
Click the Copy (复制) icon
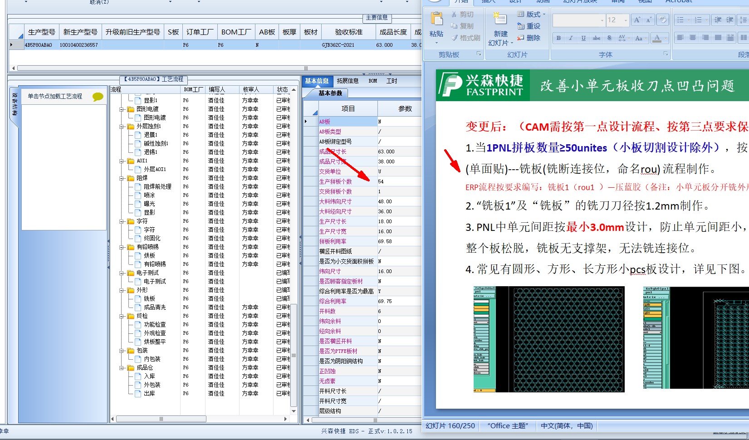pyautogui.click(x=454, y=26)
